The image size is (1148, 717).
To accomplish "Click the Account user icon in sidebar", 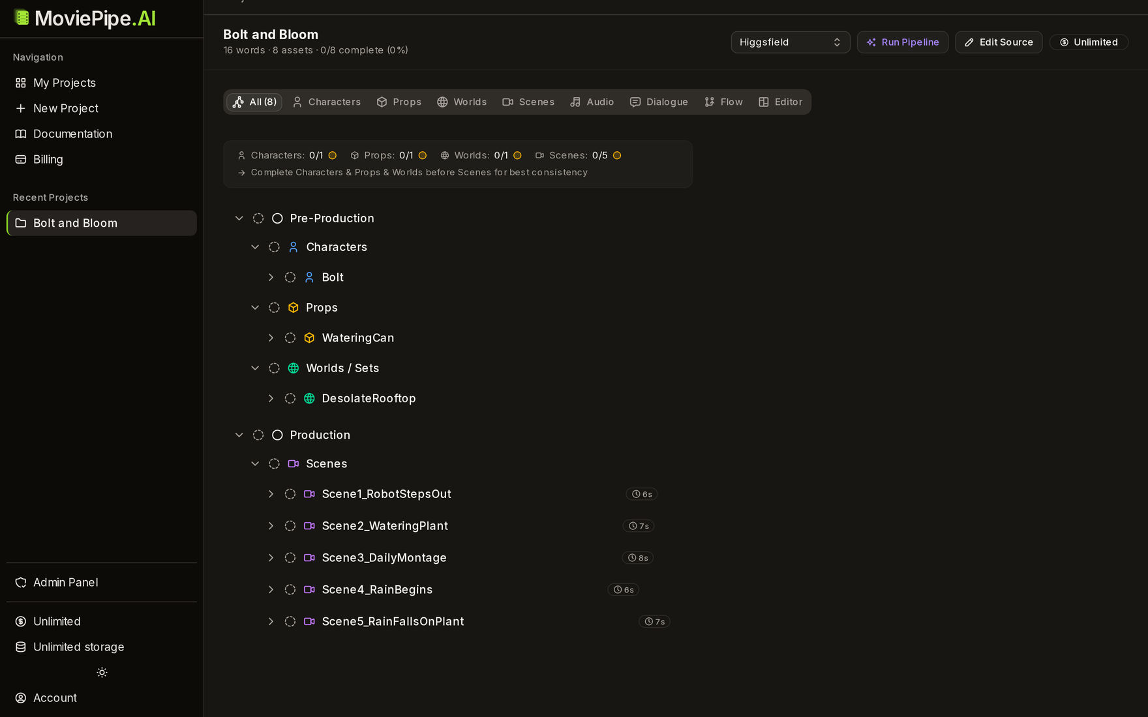I will [21, 697].
